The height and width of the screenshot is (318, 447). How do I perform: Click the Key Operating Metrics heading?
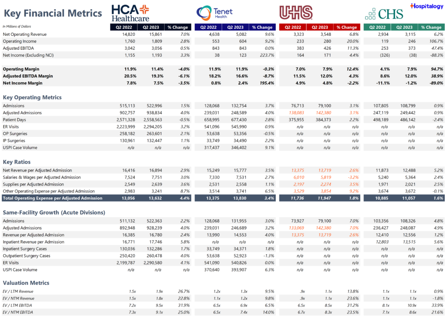click(x=31, y=97)
